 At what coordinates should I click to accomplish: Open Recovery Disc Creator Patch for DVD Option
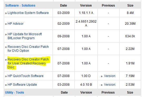28,49
